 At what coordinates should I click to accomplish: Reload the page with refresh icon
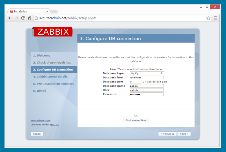coord(23,18)
